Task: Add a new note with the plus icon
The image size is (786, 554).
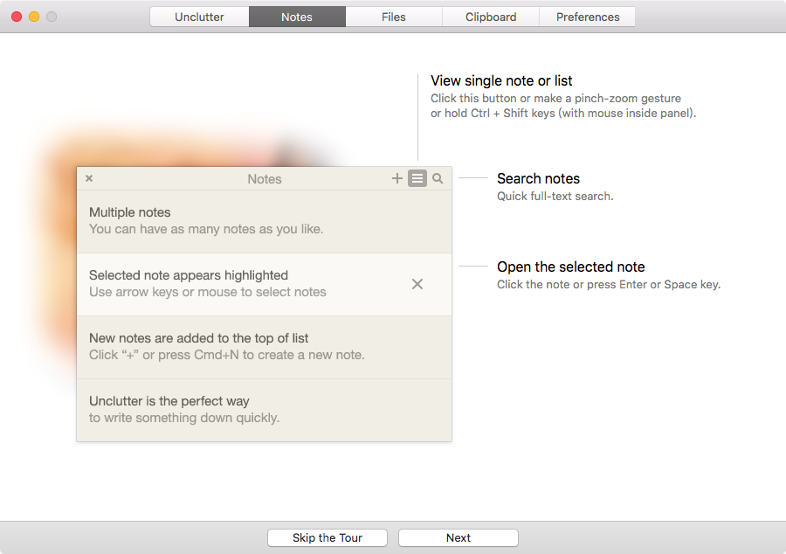Action: click(x=397, y=178)
